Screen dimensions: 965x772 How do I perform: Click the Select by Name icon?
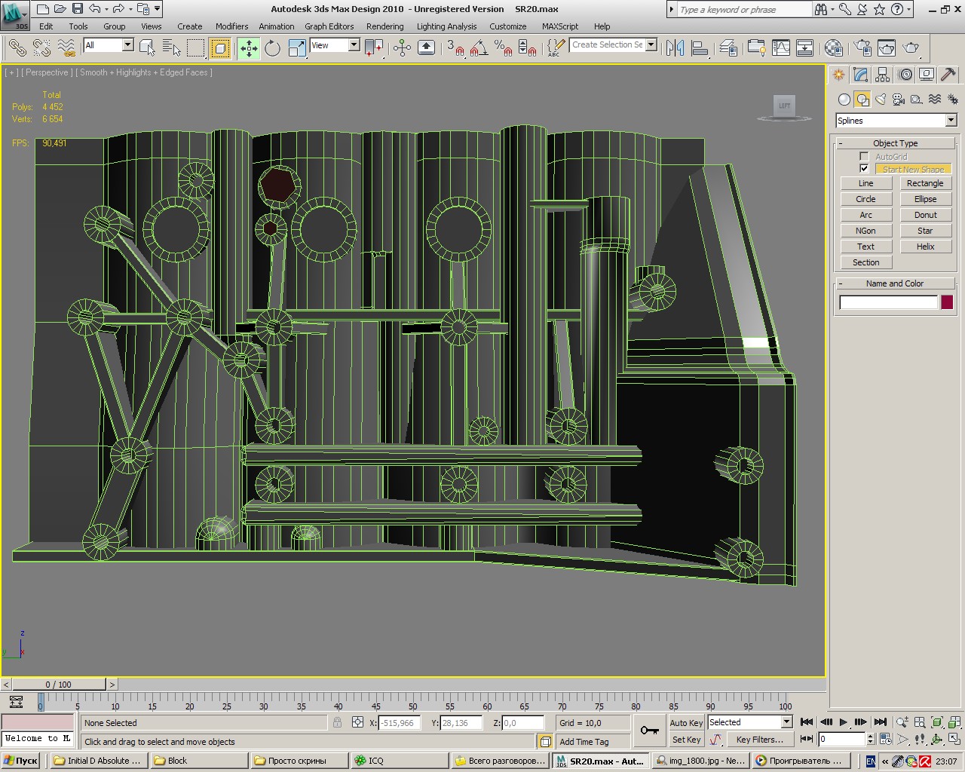[172, 48]
